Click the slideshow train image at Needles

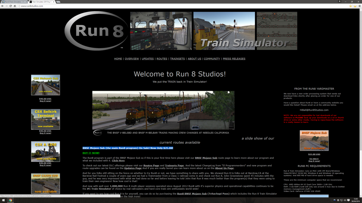(163, 110)
